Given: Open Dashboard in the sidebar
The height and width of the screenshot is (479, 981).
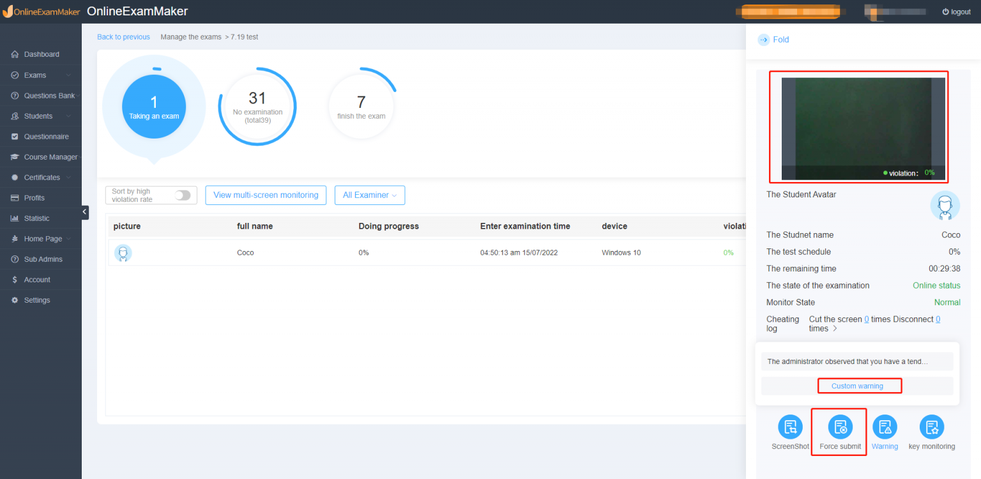Looking at the screenshot, I should pos(42,54).
